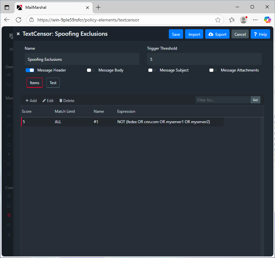
Task: Open the Copilot sidebar icon
Action: [x=267, y=20]
